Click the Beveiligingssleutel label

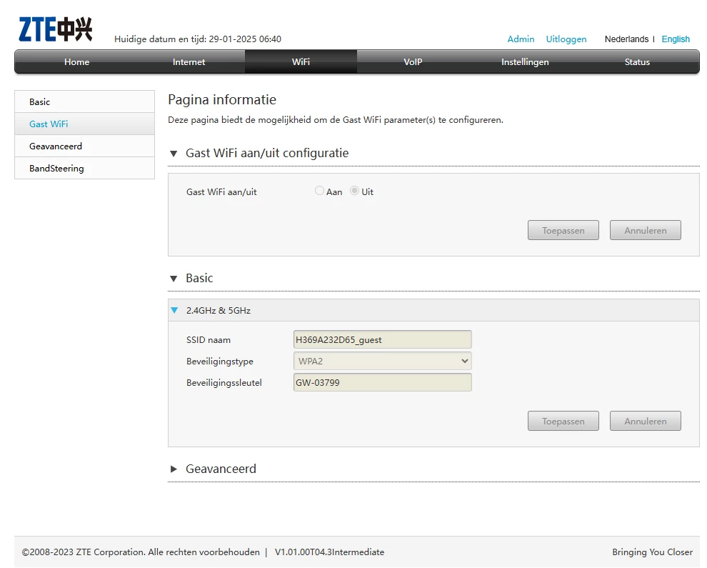[224, 383]
